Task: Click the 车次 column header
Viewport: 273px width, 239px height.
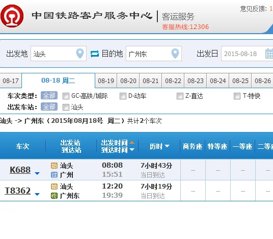Action: 22,146
